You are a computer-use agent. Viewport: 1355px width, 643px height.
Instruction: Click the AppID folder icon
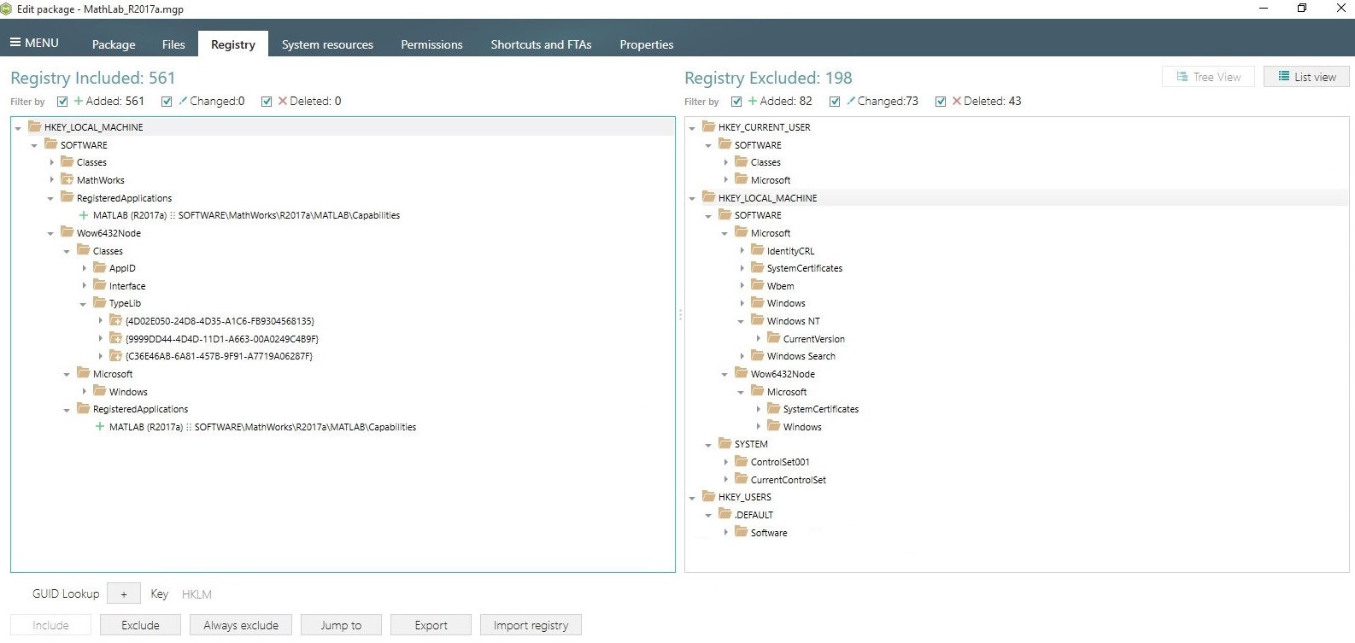pos(99,267)
